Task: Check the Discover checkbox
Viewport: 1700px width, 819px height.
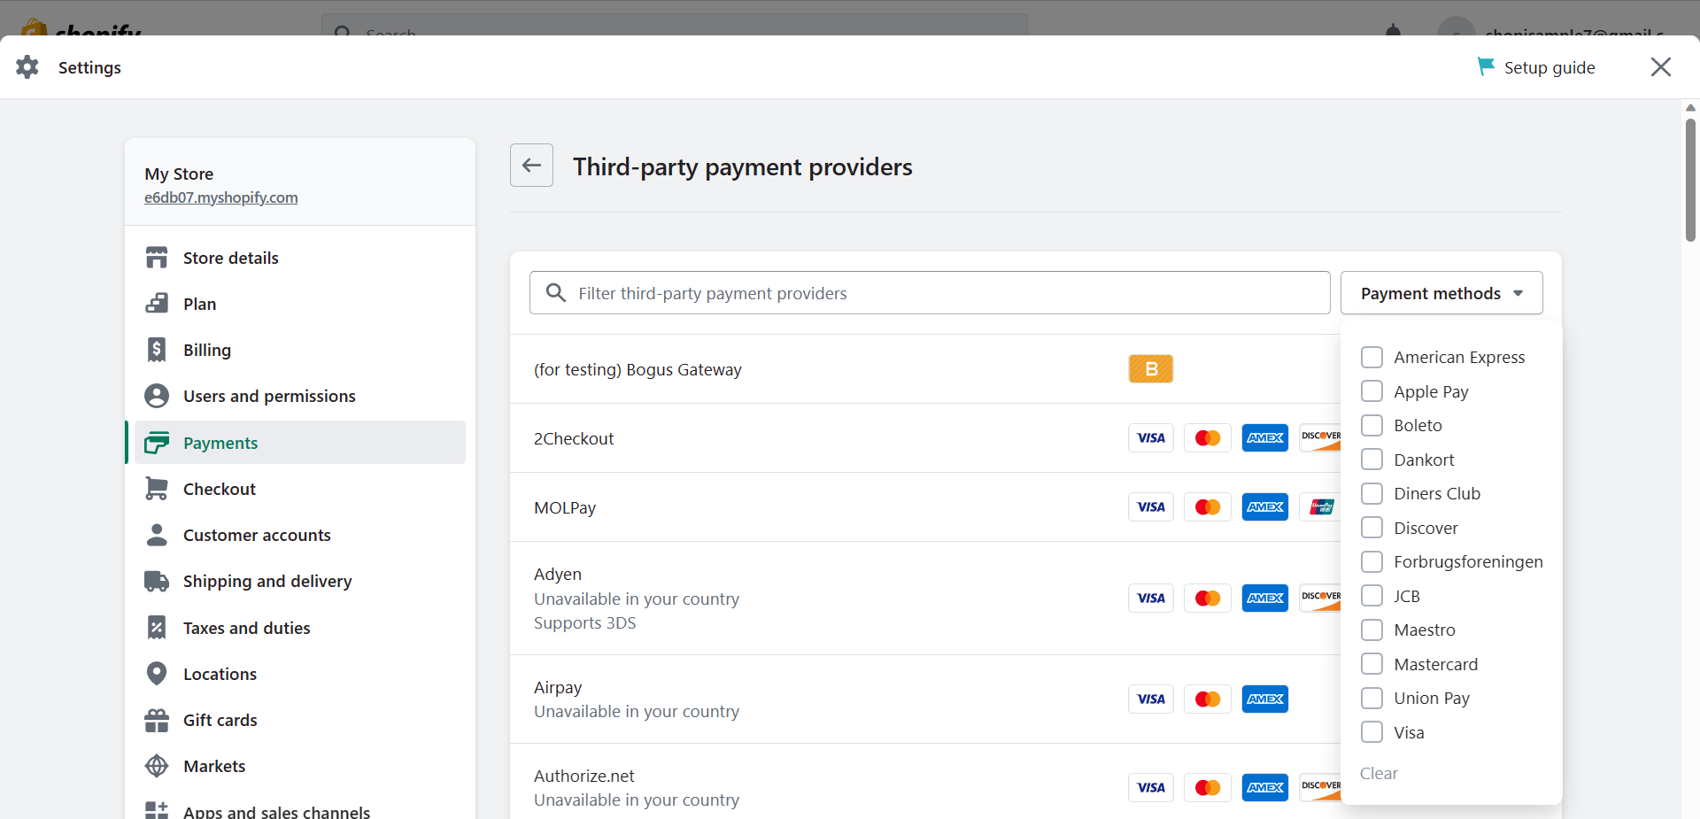Action: tap(1372, 528)
